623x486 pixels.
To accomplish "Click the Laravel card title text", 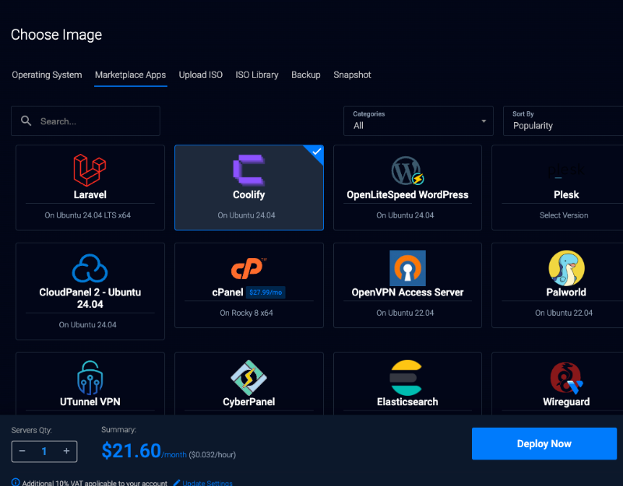I will 90,195.
